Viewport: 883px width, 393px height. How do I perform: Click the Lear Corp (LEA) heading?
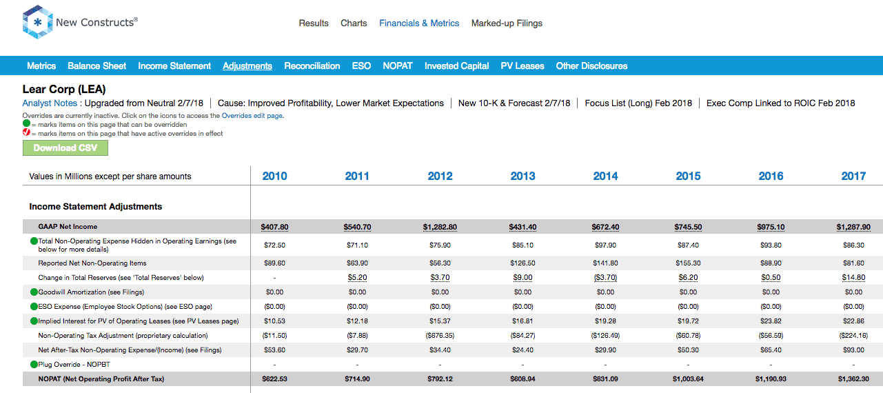click(x=64, y=89)
